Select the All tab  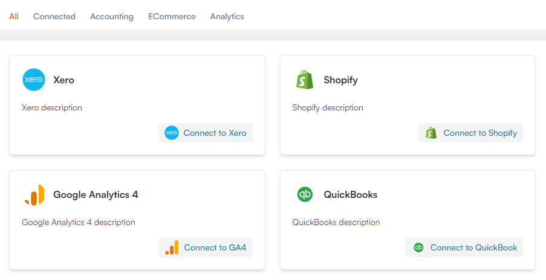pos(14,17)
